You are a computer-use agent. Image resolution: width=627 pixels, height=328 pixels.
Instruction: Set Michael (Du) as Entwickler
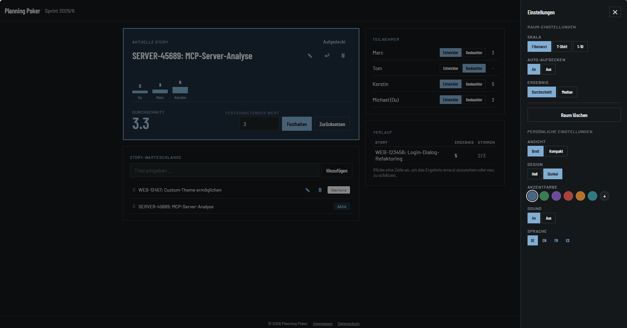point(450,100)
